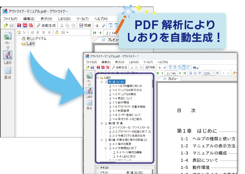This screenshot has width=245, height=174.
Task: Select third pane layout icon in front window
Action: pyautogui.click(x=179, y=67)
